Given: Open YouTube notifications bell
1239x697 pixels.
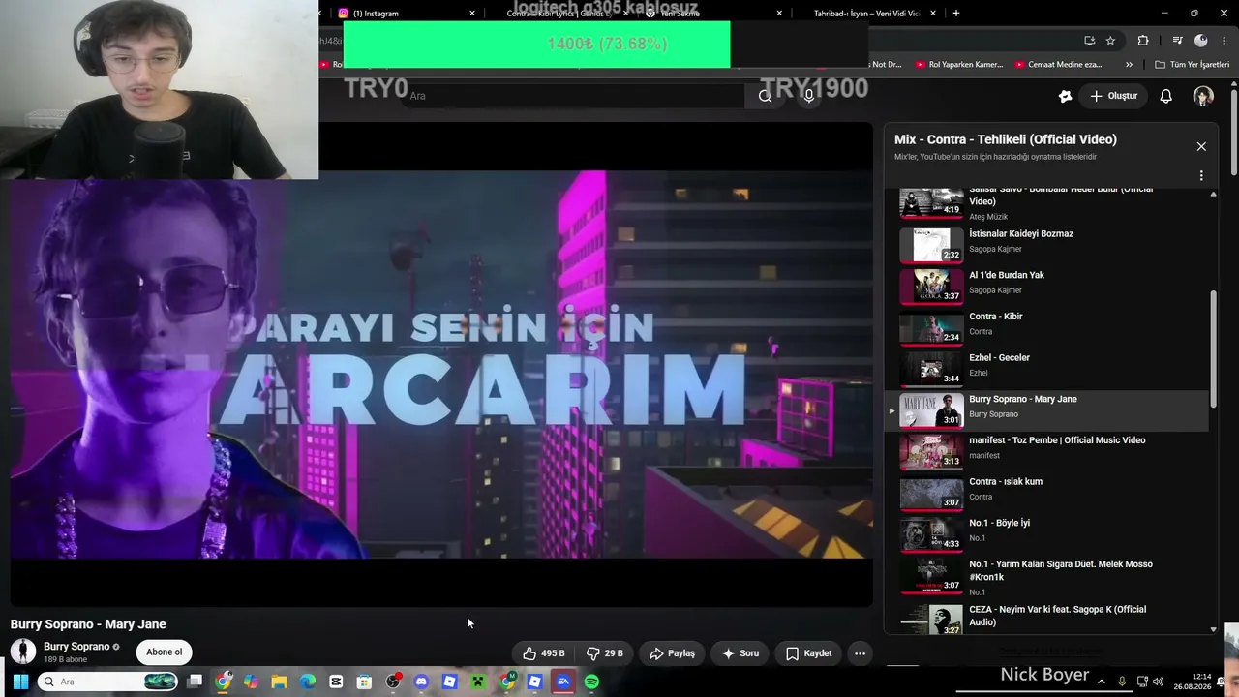Looking at the screenshot, I should point(1166,96).
